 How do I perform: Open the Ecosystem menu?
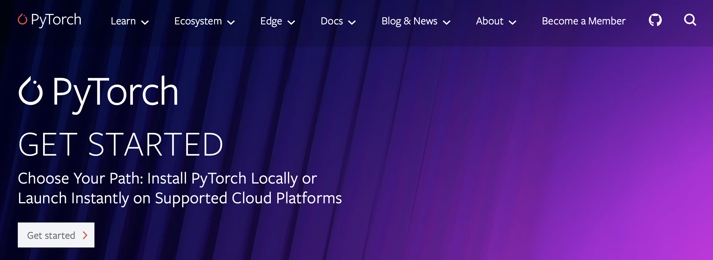198,21
